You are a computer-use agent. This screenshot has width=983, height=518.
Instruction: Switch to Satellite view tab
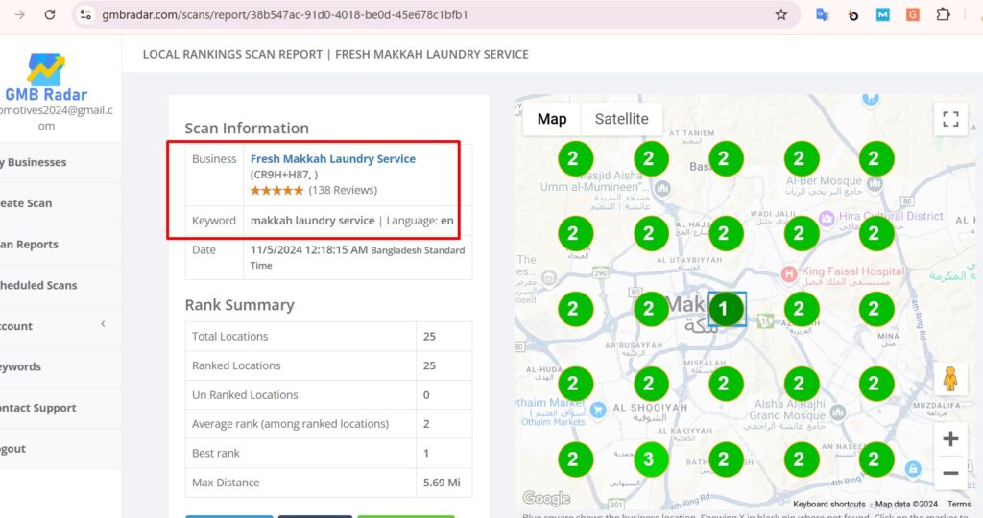pos(621,119)
